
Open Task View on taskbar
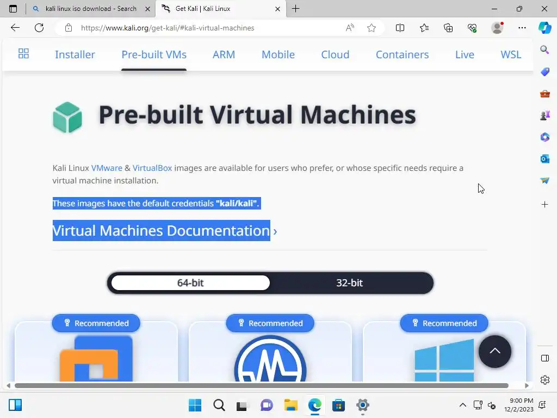[242, 405]
